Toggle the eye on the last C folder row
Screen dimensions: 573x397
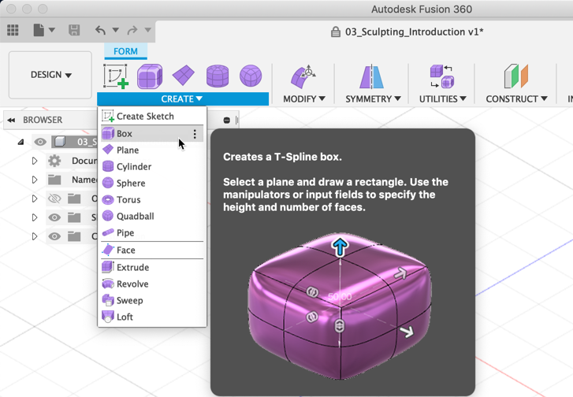click(x=54, y=236)
